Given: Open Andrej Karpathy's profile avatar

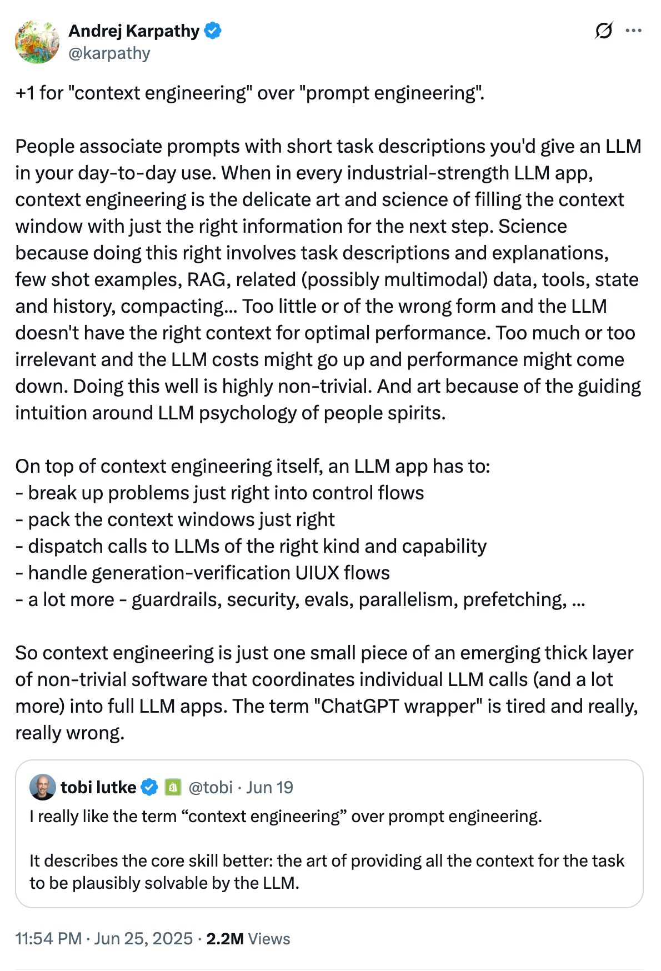Looking at the screenshot, I should 37,42.
